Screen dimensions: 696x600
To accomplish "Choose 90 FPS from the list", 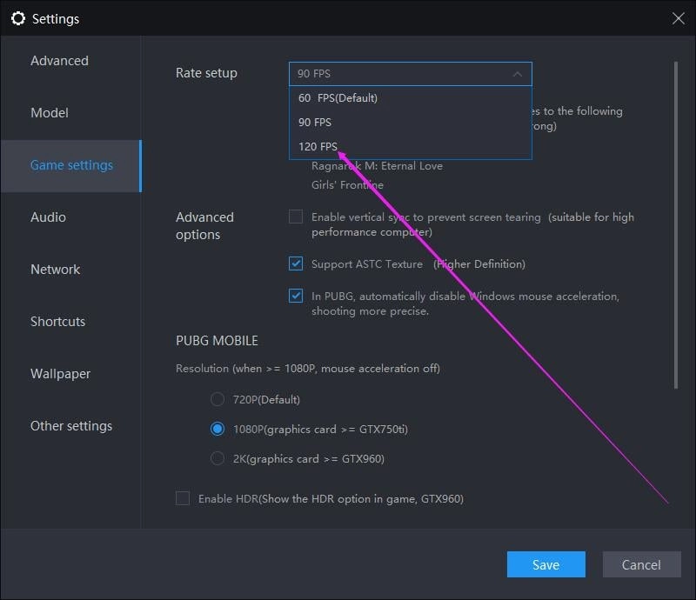I will click(x=315, y=123).
